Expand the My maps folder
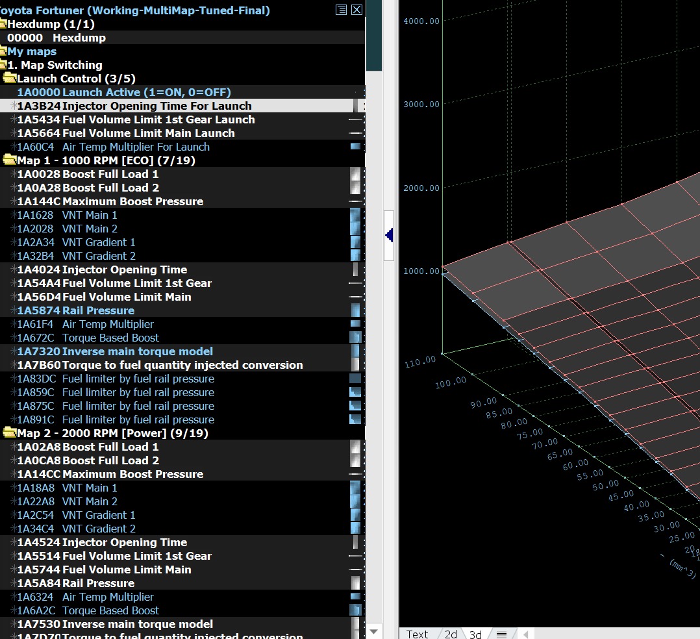Image resolution: width=700 pixels, height=639 pixels. (x=3, y=51)
